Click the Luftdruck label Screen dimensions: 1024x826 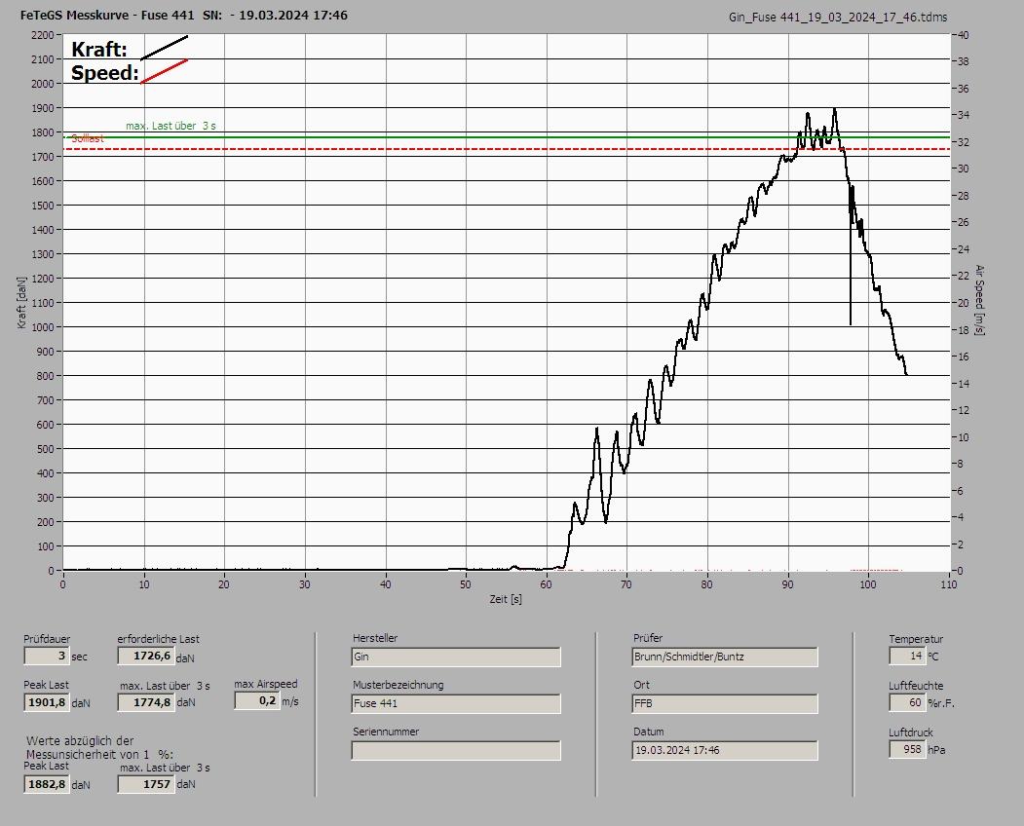click(910, 732)
